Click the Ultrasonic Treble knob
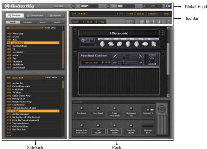207x149 pixels. pyautogui.click(x=145, y=44)
